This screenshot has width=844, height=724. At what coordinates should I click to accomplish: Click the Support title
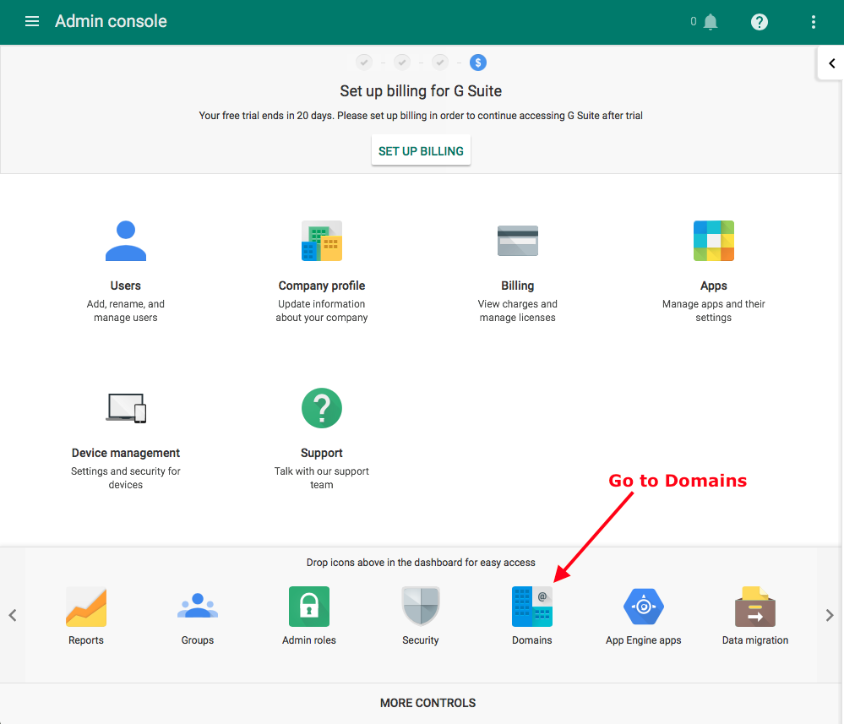[x=322, y=454]
